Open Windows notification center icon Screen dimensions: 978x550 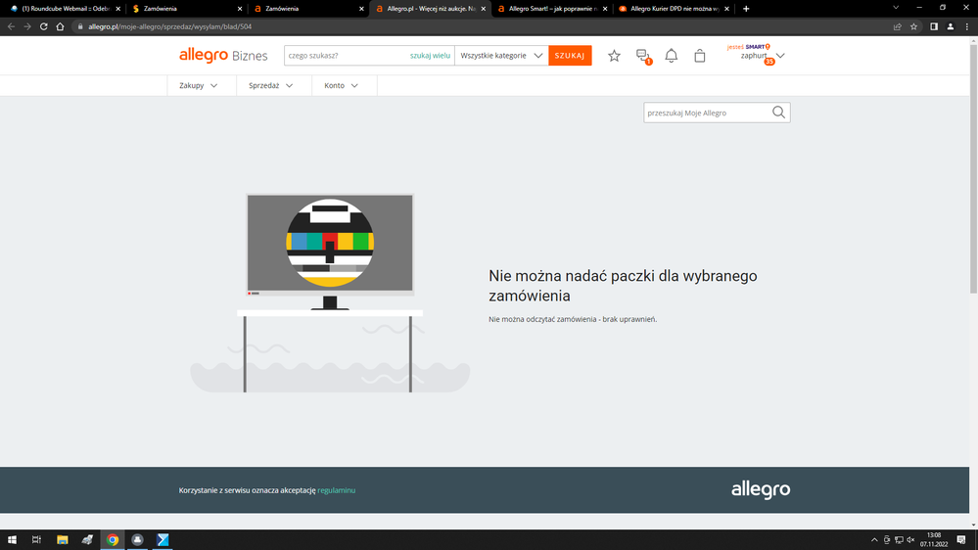tap(961, 540)
